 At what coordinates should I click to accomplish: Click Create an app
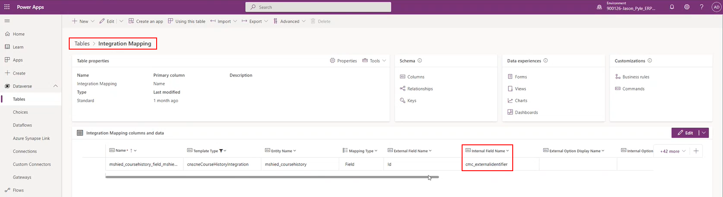(146, 21)
